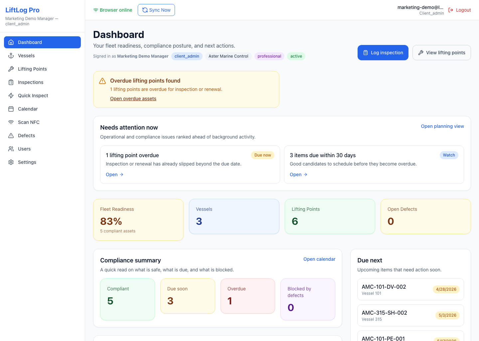Select the Dashboard nav item

(42, 42)
